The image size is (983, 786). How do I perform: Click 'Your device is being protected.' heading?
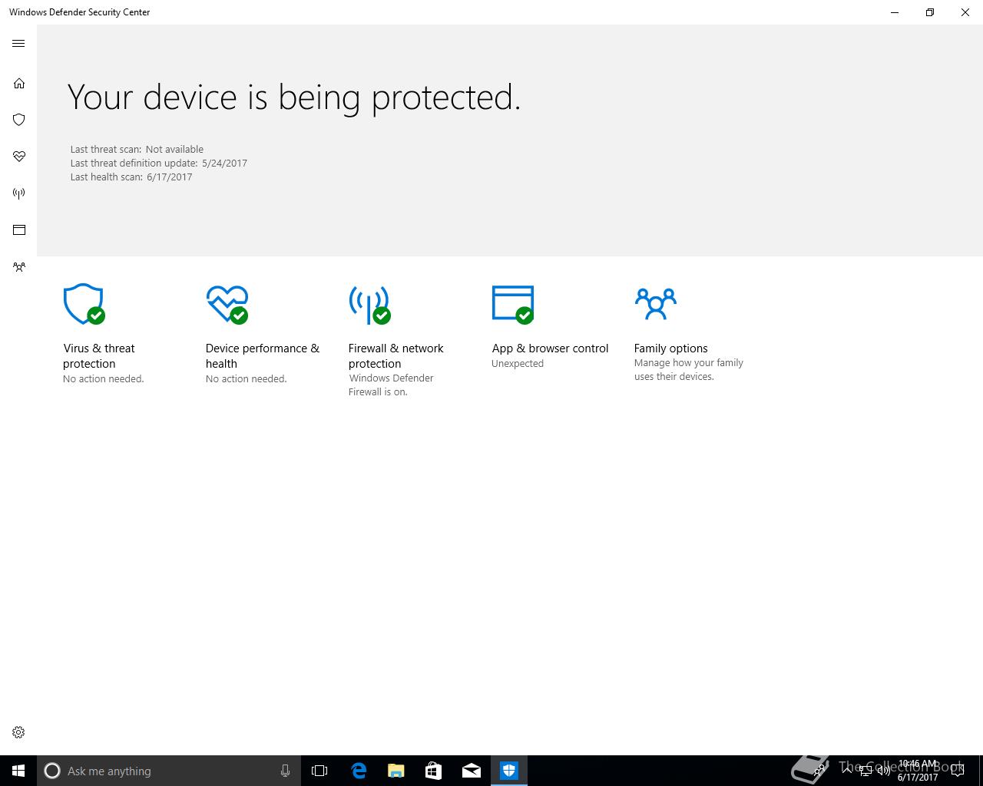coord(294,98)
